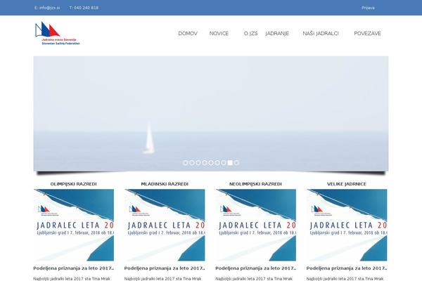
Task: Select the fifth slider pagination dot
Action: coord(211,163)
